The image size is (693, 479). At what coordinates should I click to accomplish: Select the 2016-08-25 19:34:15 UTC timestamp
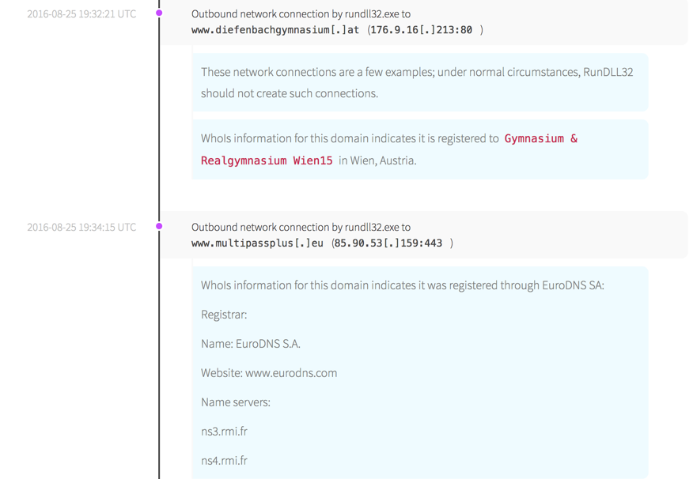point(81,227)
